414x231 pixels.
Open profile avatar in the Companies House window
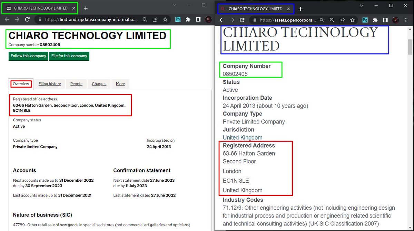pos(208,20)
